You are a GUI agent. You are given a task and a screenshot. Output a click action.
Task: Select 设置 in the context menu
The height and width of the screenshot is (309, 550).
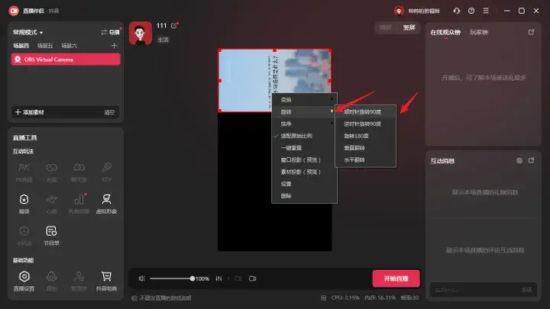click(305, 184)
